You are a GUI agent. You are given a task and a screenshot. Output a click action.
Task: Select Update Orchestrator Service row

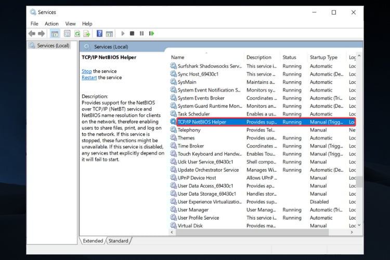(263, 170)
